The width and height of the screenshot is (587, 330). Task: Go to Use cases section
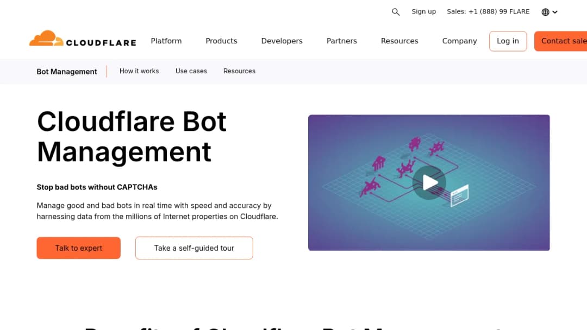[191, 71]
